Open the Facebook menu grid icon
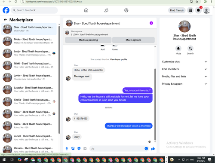This screenshot has height=163, width=215. tap(190, 10)
